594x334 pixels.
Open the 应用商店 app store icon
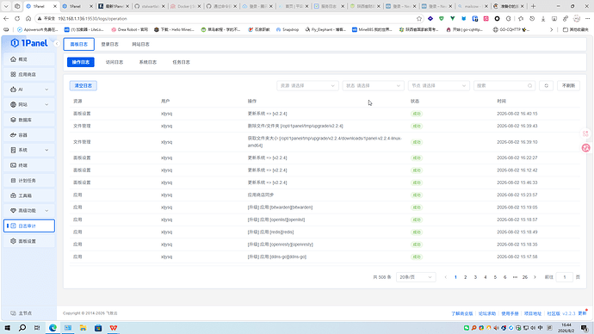[x=13, y=75]
